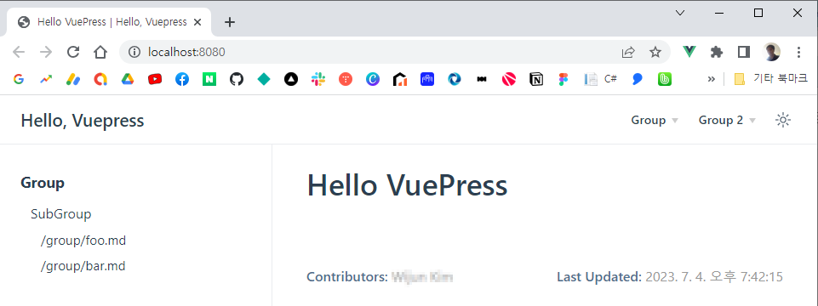The image size is (818, 306).
Task: Bookmark this page with the star icon
Action: point(655,52)
